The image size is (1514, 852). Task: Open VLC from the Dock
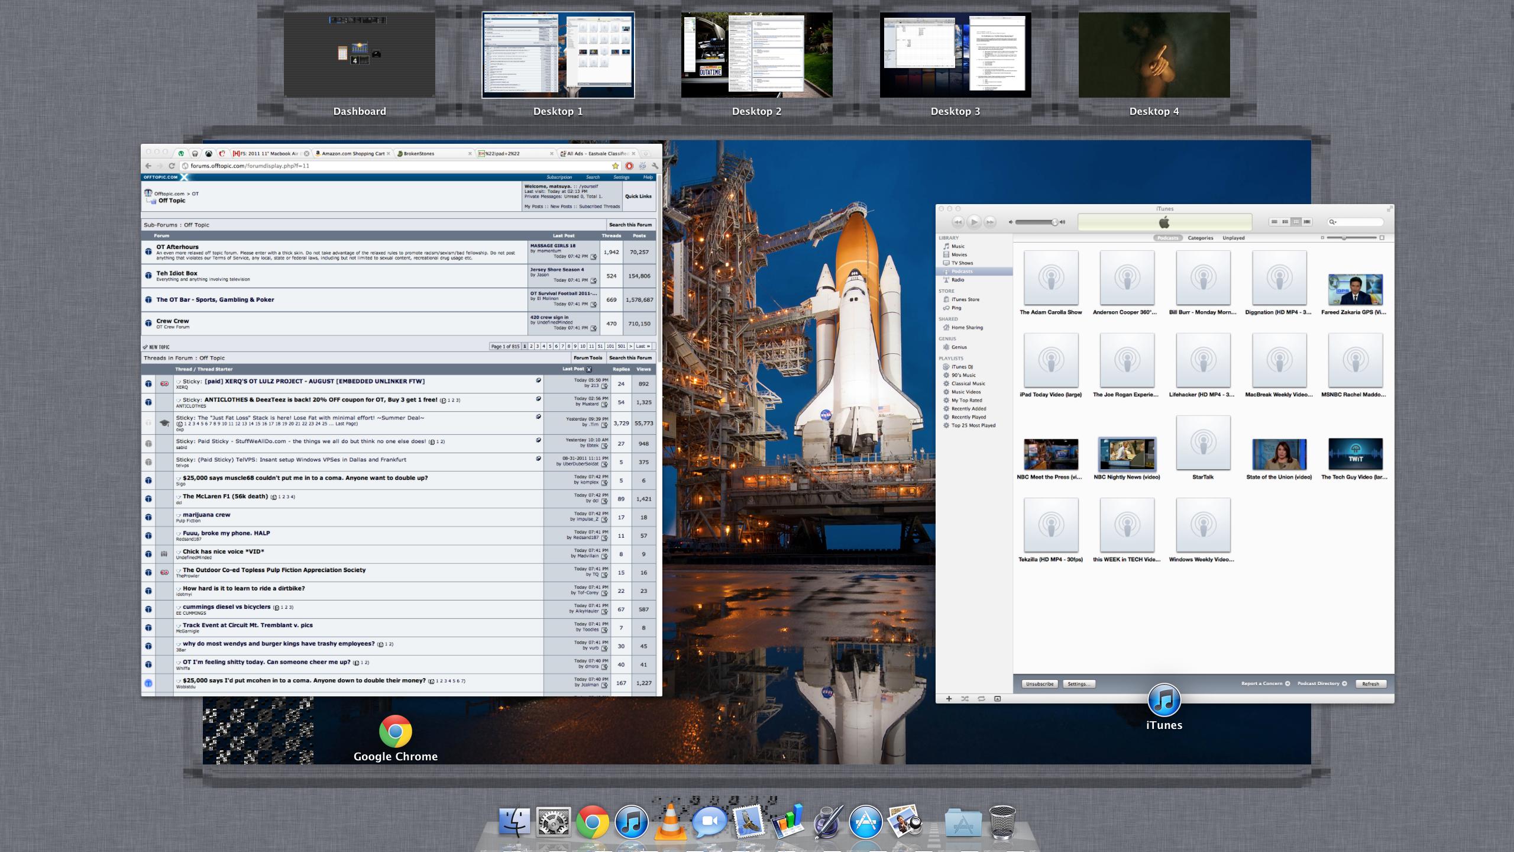(670, 822)
